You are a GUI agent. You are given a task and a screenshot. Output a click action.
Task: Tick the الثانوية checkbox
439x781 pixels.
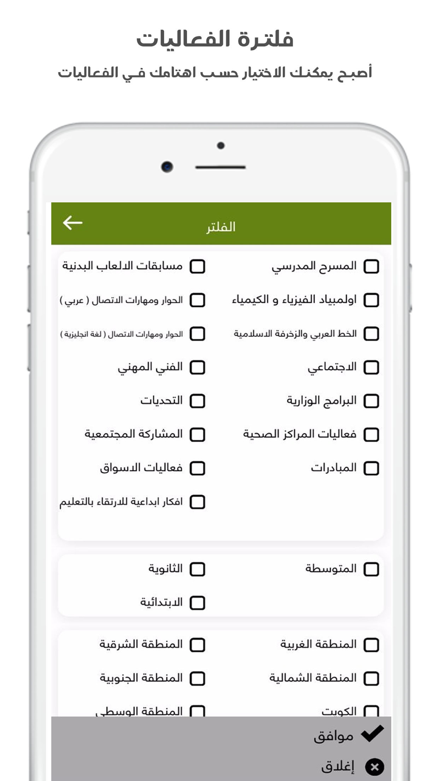[x=198, y=569]
